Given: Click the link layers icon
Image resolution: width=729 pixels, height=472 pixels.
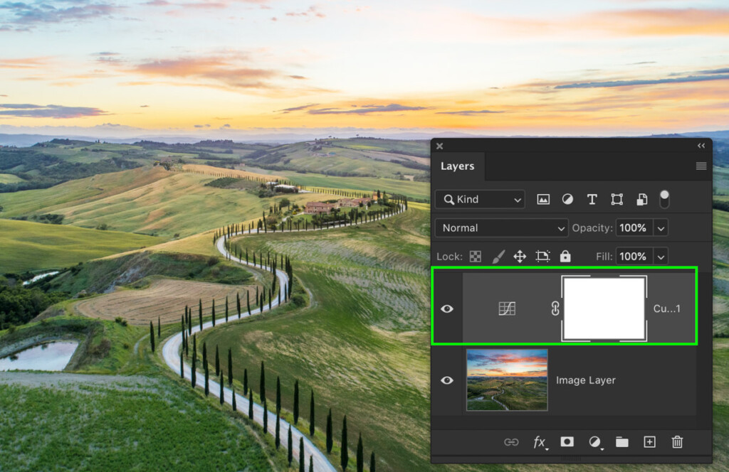Looking at the screenshot, I should pyautogui.click(x=511, y=442).
